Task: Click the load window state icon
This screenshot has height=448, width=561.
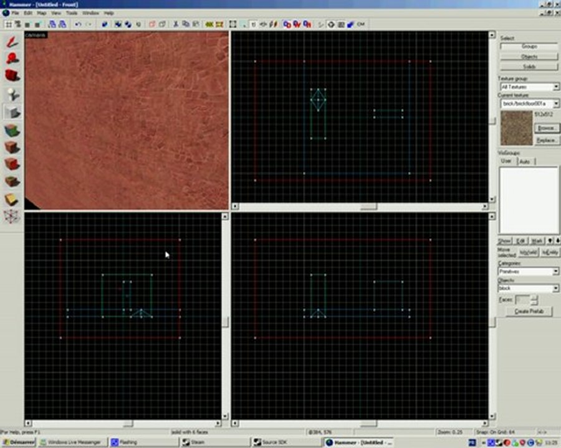Action: 52,24
